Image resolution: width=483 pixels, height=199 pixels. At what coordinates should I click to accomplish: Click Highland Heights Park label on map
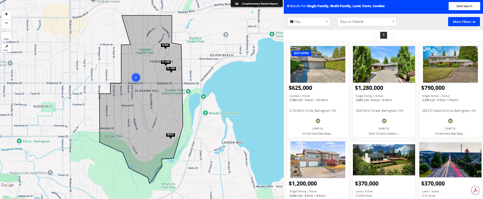pyautogui.click(x=145, y=51)
